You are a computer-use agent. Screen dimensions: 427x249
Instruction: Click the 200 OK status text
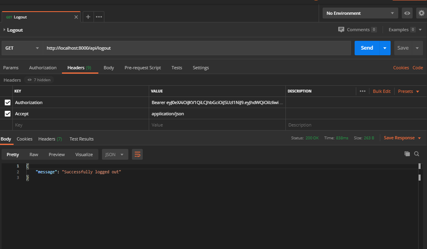tap(312, 138)
